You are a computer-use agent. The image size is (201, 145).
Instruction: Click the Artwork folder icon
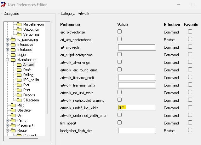click(19, 65)
